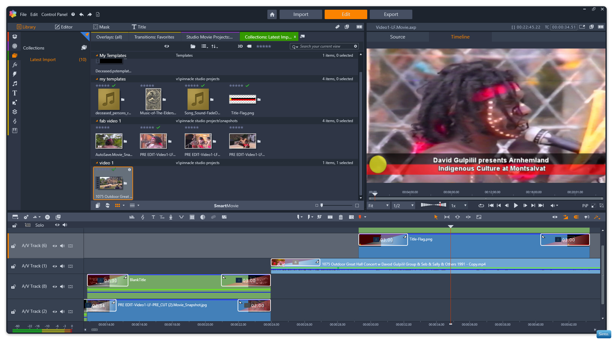The image size is (613, 340).
Task: Open the music note audio category
Action: click(15, 84)
